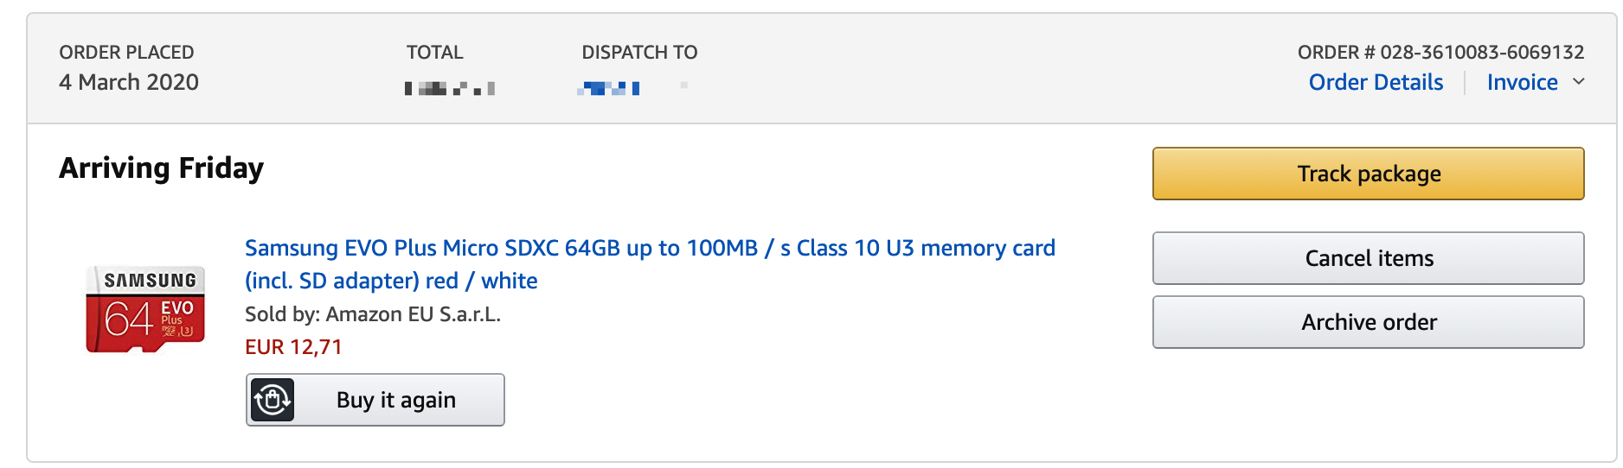Viewport: 1623px width, 468px height.
Task: Click the blurred dispatch recipient name
Action: tap(609, 87)
